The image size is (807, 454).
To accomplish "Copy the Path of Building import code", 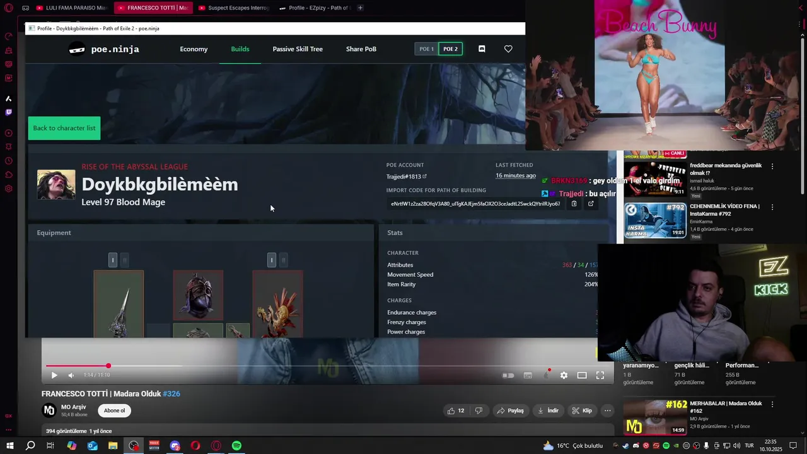I will coord(574,204).
